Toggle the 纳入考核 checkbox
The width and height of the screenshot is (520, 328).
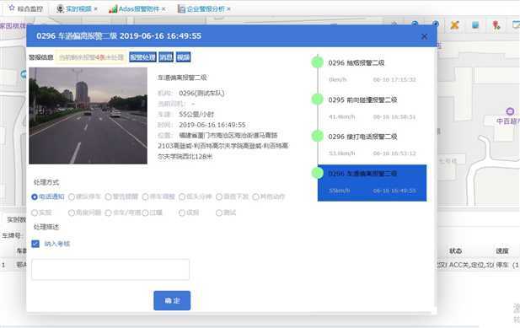tap(35, 244)
